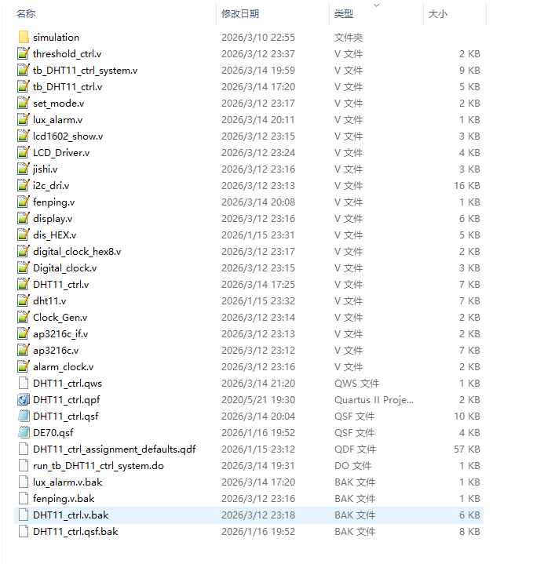
Task: Click the DHT11_ctrl.qsf.bak file icon
Action: pos(24,531)
